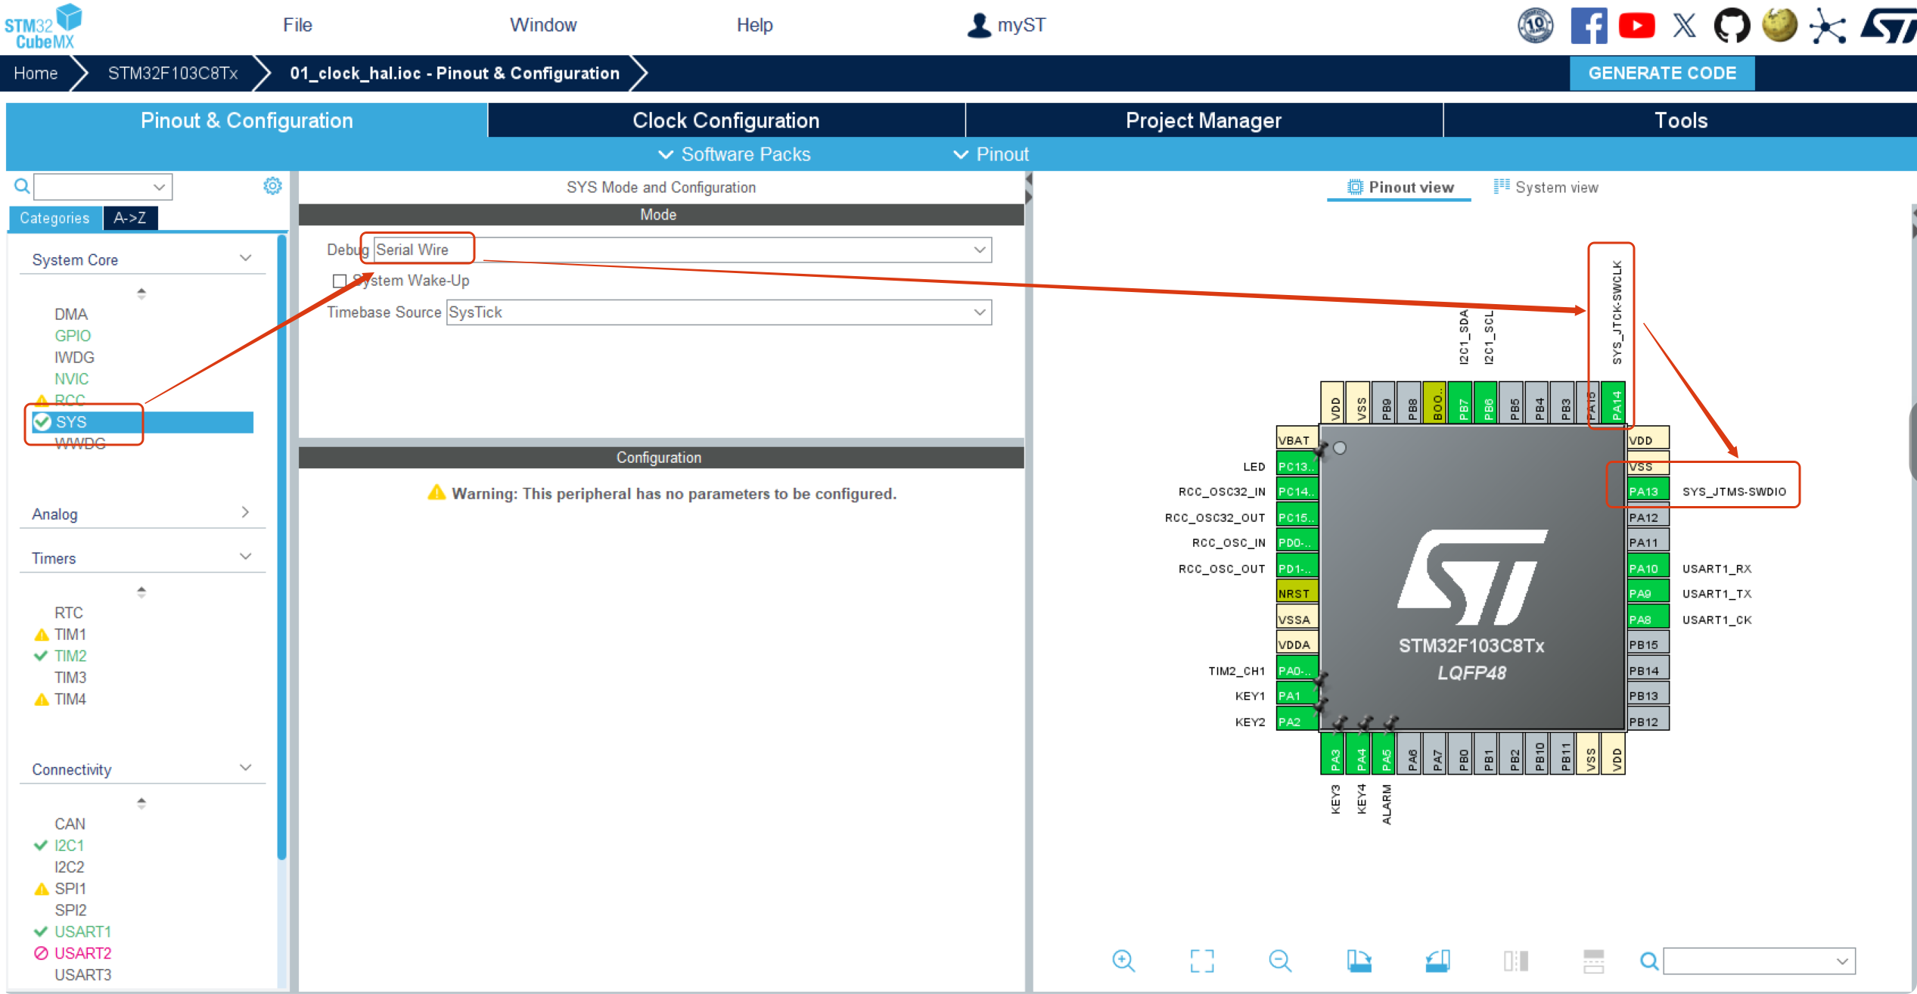This screenshot has height=994, width=1917.
Task: Click the list/row view icon in pinout toolbar
Action: [x=1594, y=961]
